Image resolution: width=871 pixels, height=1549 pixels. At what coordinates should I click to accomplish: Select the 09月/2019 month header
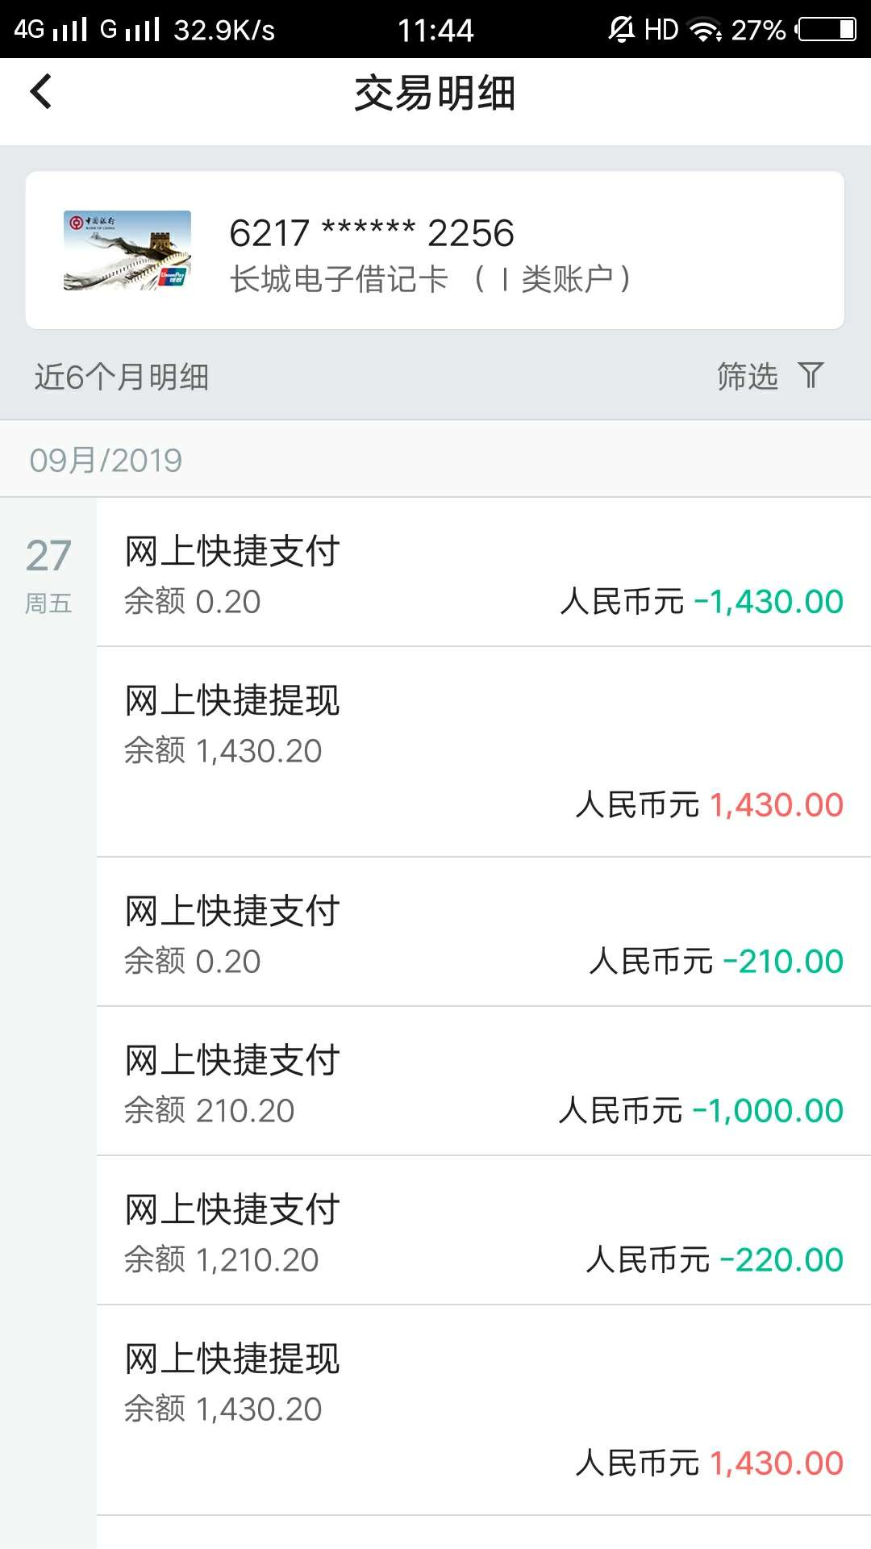pyautogui.click(x=106, y=460)
